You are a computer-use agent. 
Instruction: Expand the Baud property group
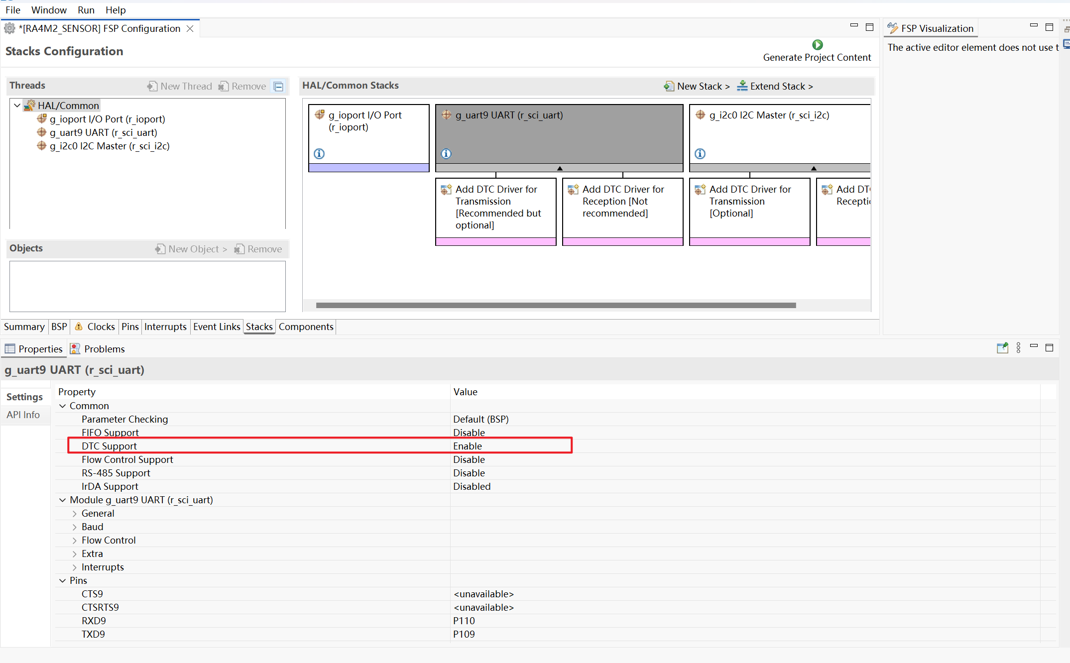click(75, 527)
